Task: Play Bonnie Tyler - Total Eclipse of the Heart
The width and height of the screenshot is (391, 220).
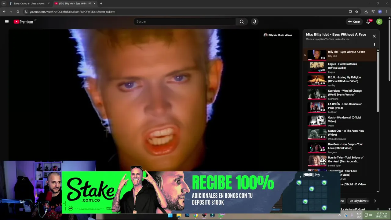Action: (x=340, y=161)
